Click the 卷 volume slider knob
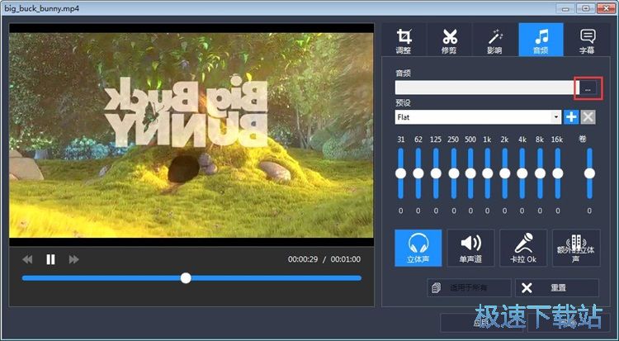This screenshot has height=341, width=619. tap(589, 173)
